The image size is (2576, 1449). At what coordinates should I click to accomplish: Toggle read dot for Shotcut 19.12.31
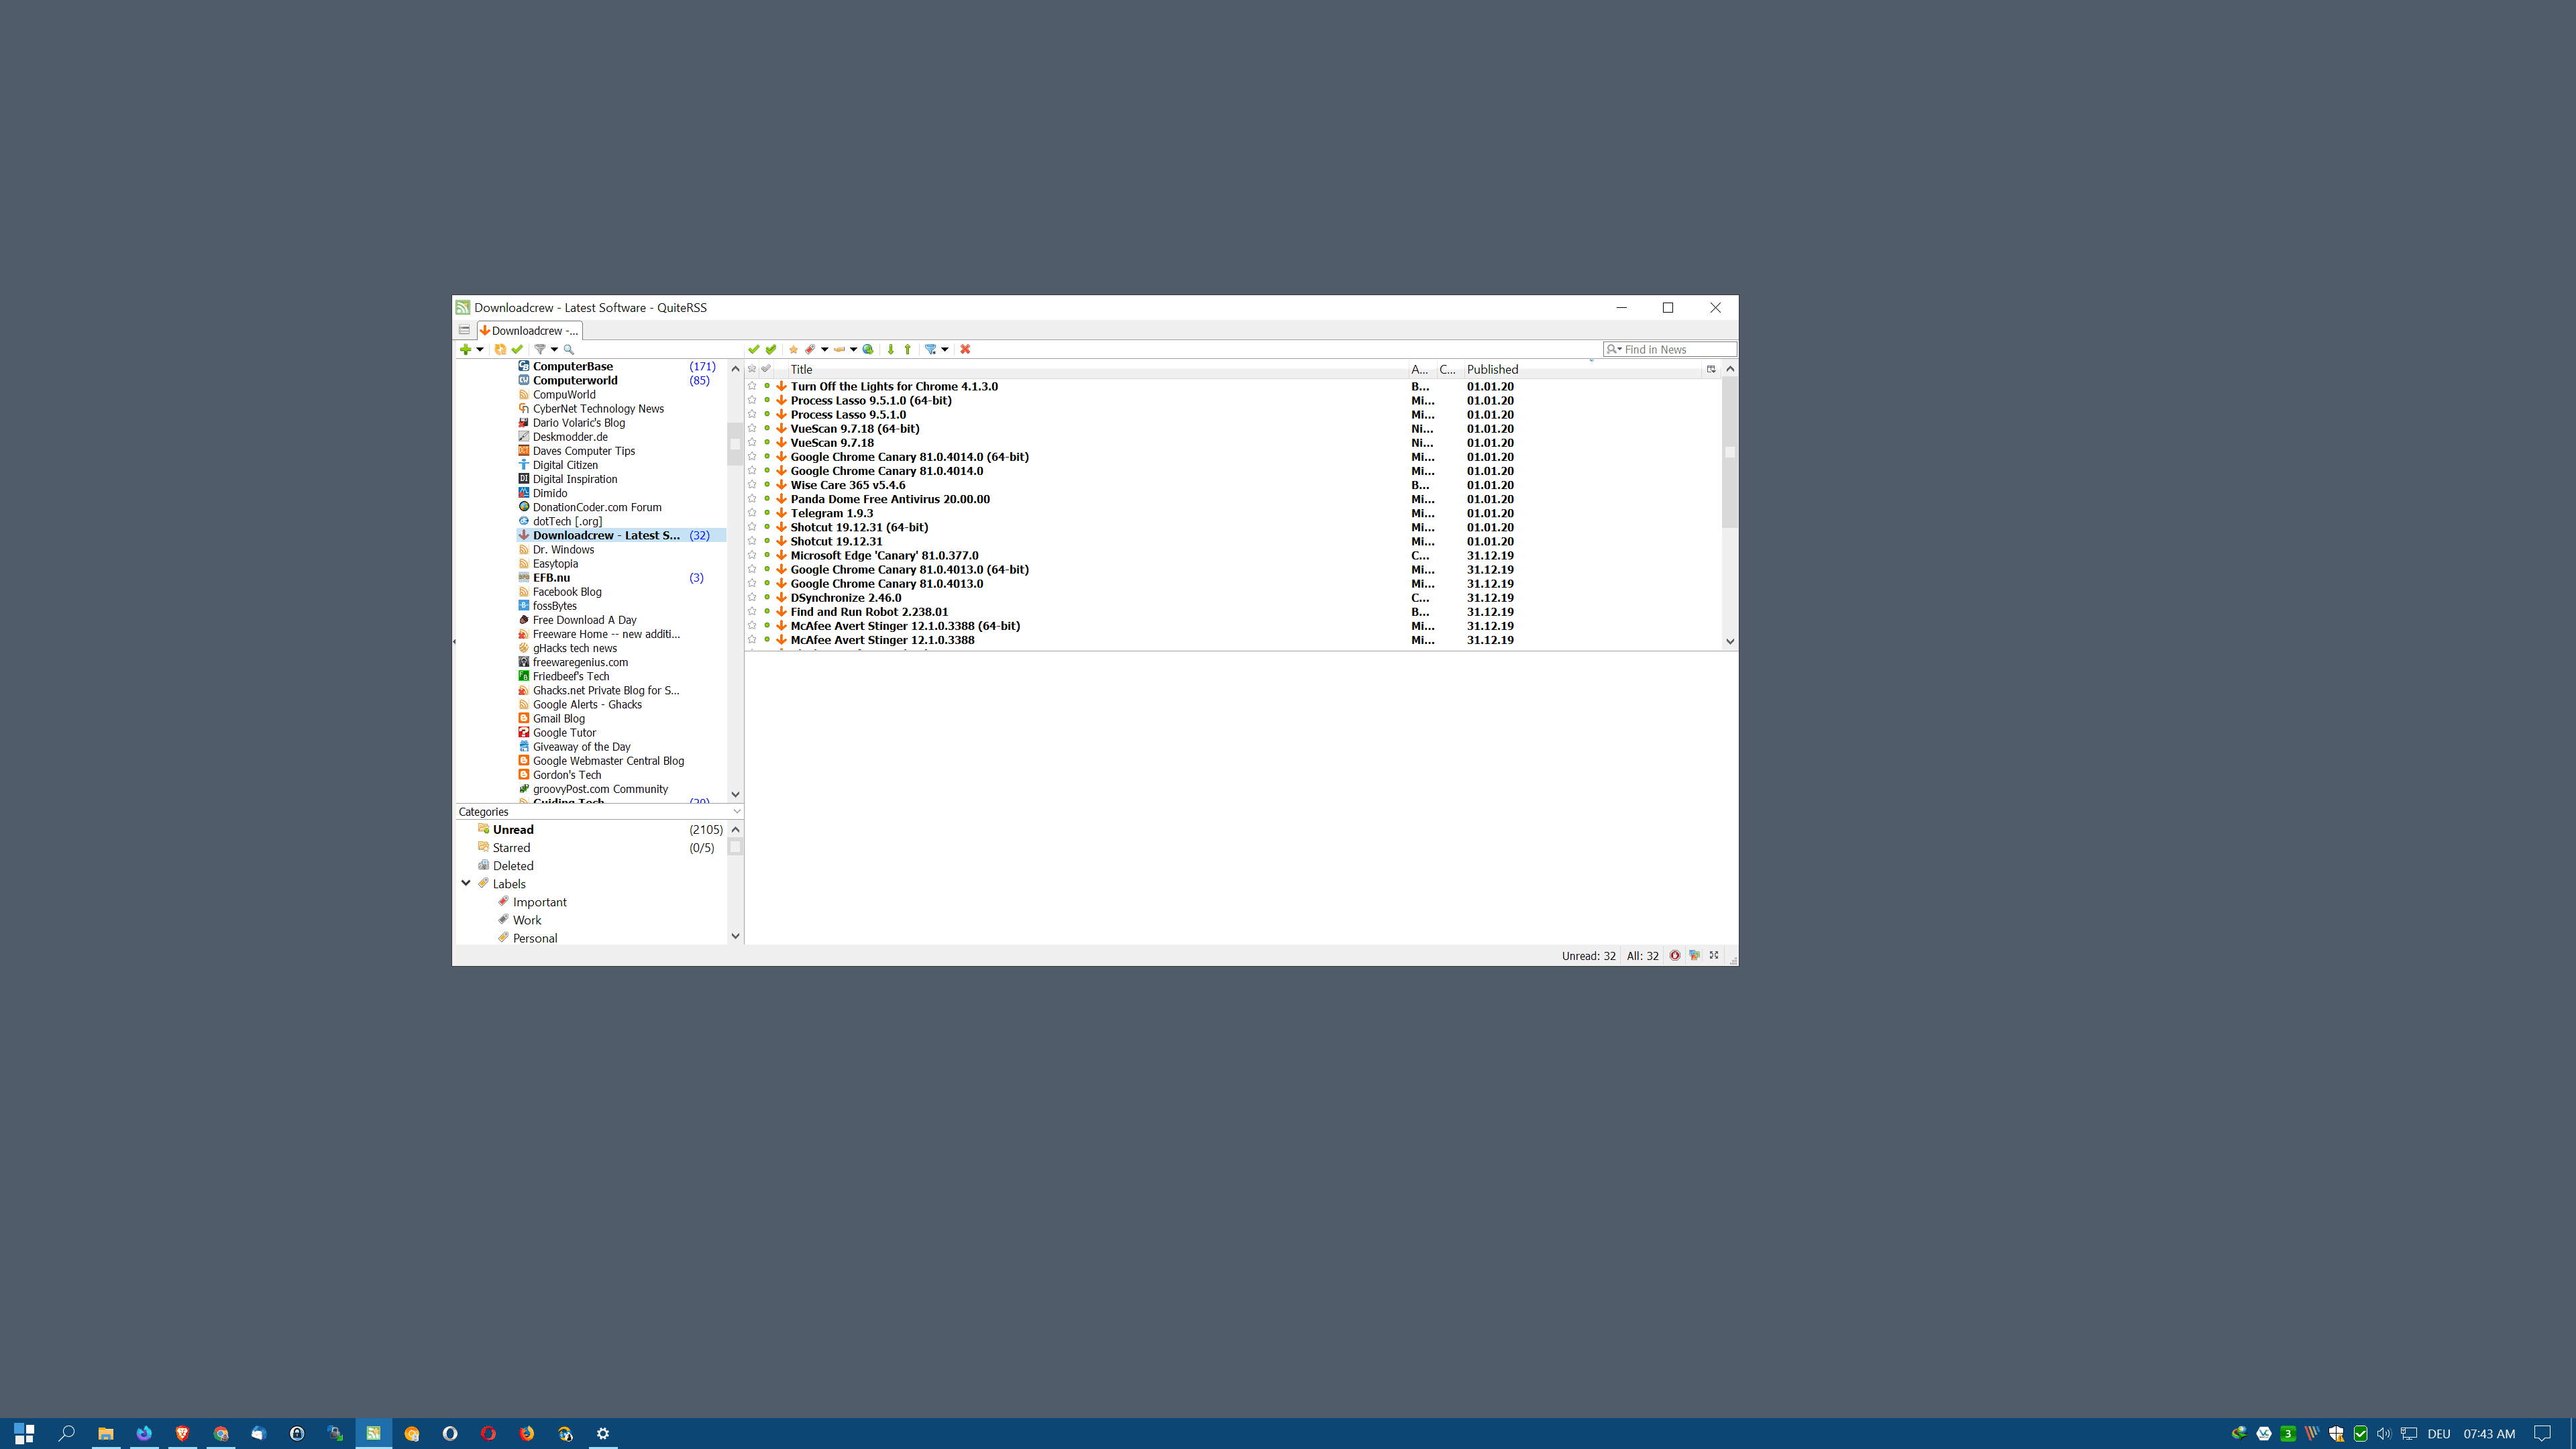coord(767,541)
